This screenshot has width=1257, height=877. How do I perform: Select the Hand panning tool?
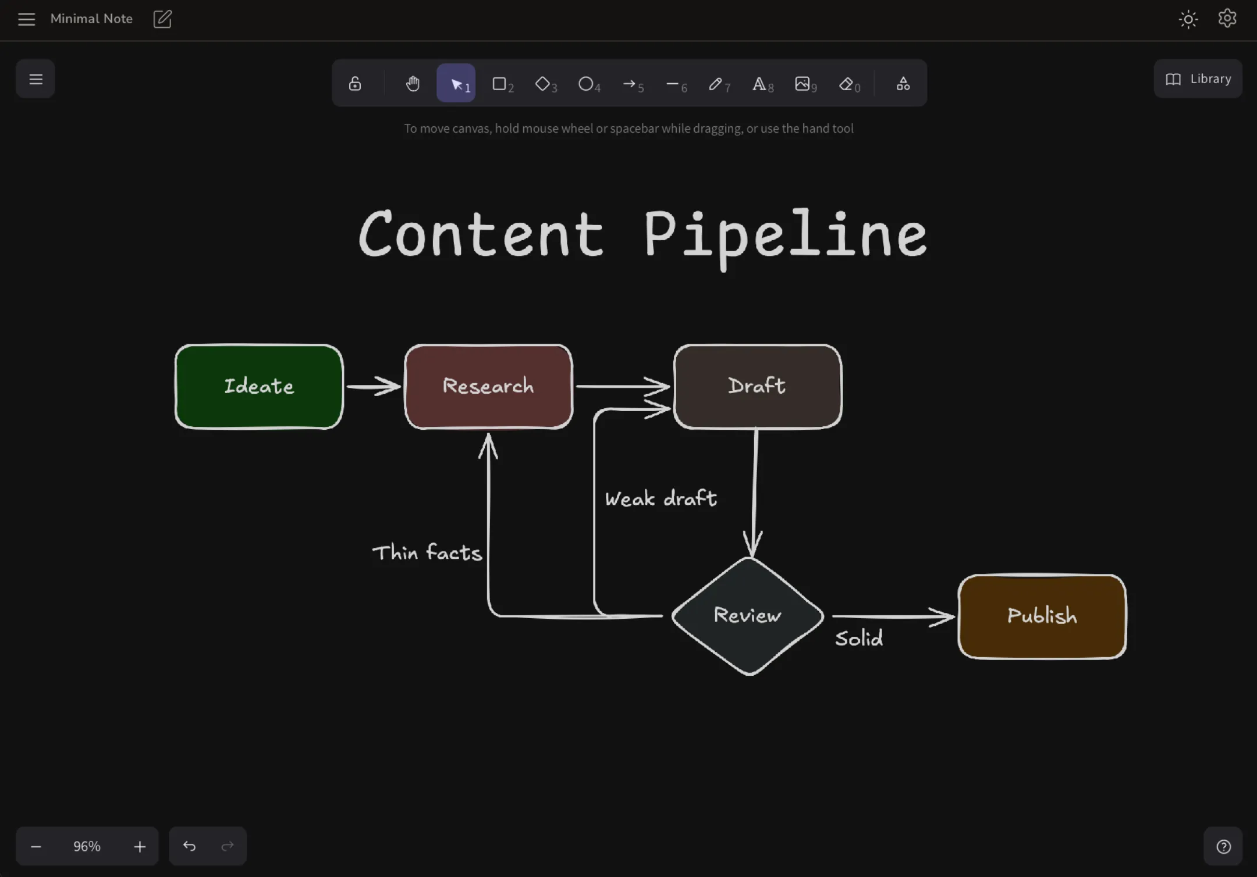point(413,83)
